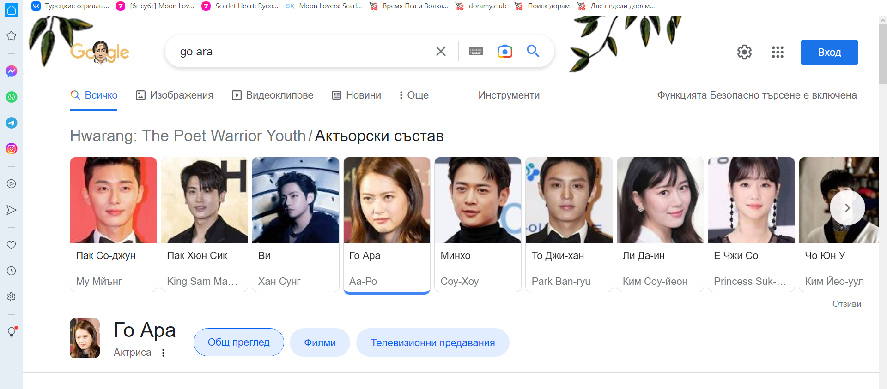Open the Поиск дорам bookmark
The width and height of the screenshot is (887, 389).
point(542,6)
